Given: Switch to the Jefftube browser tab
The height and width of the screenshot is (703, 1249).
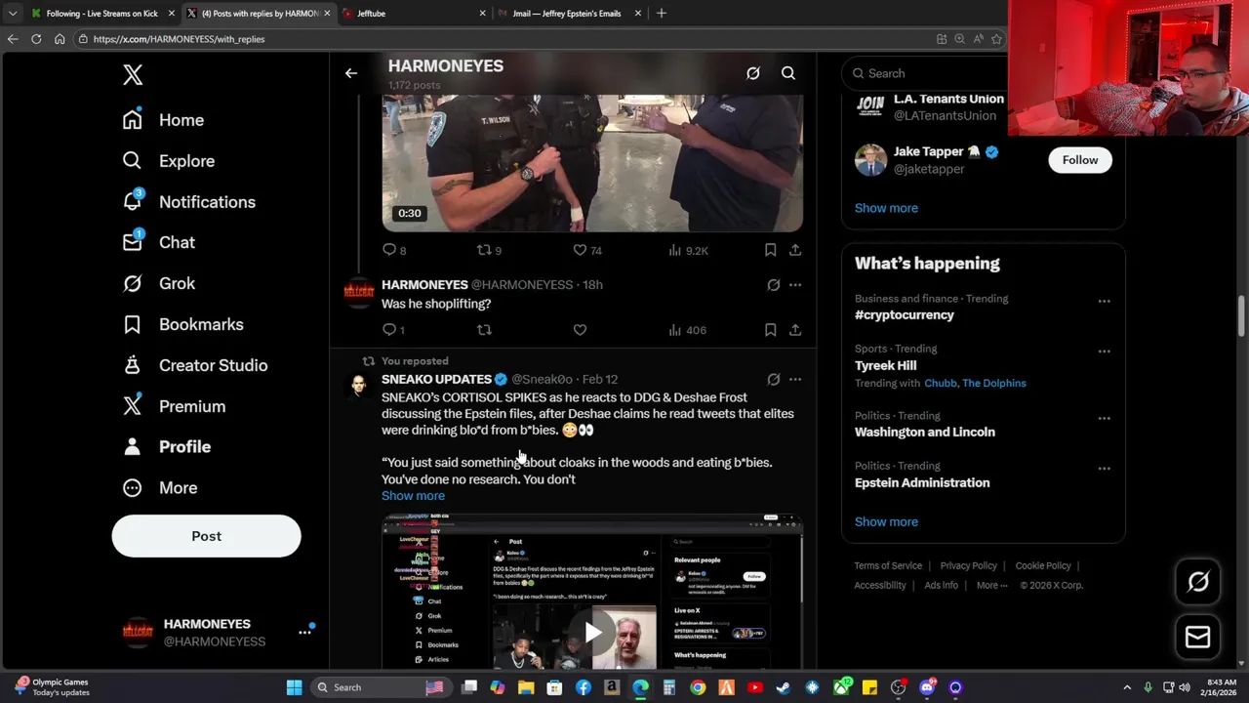Looking at the screenshot, I should click(x=413, y=14).
